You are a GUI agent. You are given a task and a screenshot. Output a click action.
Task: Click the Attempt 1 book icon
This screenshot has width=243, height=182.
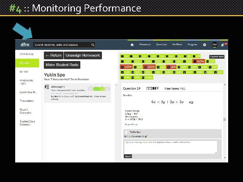[x=47, y=87]
